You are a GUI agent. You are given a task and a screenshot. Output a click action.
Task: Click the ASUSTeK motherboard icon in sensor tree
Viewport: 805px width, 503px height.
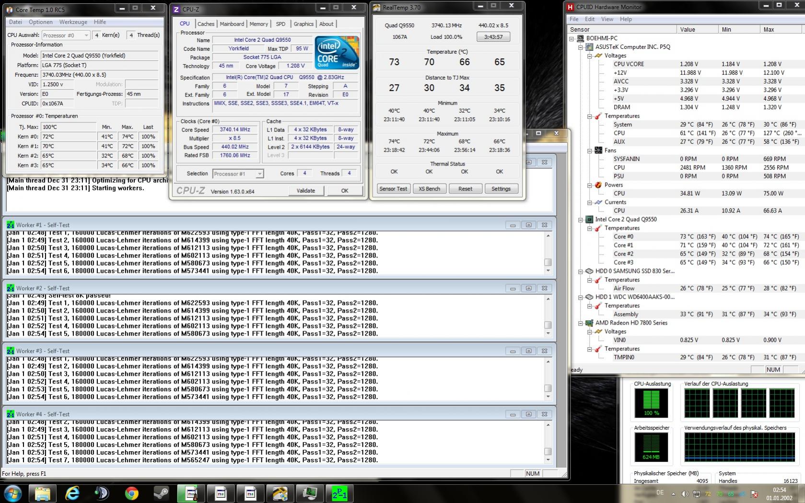589,47
